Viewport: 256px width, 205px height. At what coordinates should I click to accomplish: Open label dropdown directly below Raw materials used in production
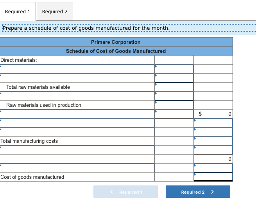point(77,114)
